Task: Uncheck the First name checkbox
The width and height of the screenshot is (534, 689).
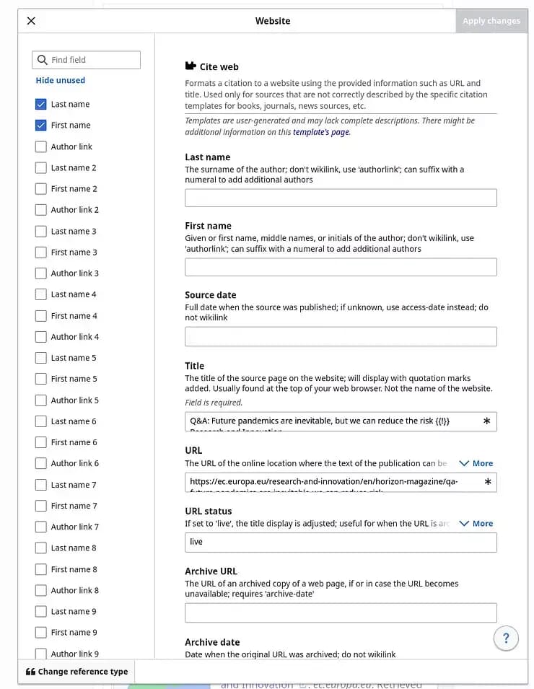Action: [x=41, y=125]
